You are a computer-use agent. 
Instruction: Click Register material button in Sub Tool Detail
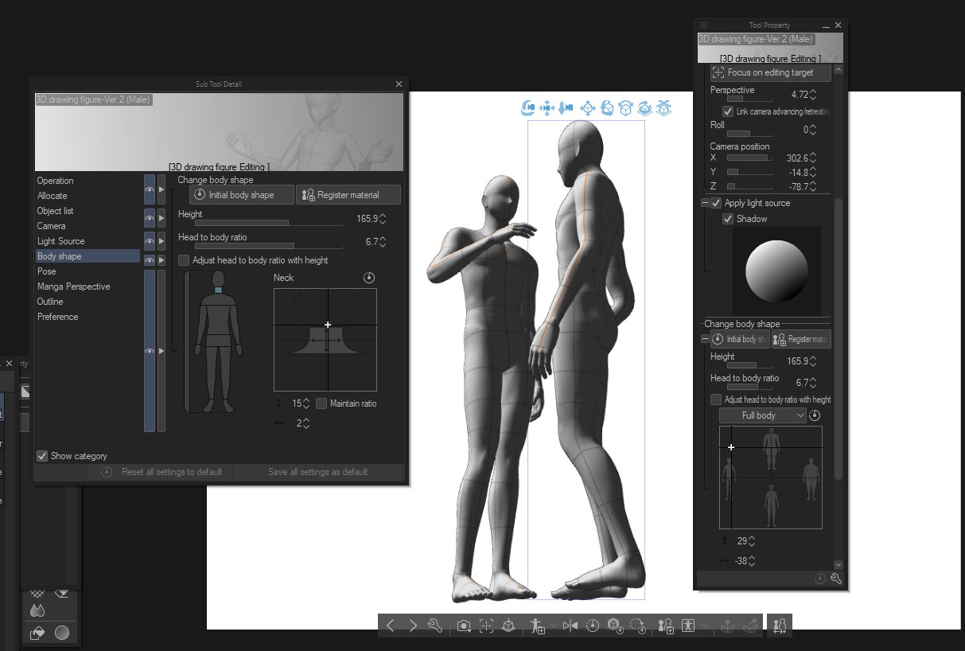[x=349, y=195]
